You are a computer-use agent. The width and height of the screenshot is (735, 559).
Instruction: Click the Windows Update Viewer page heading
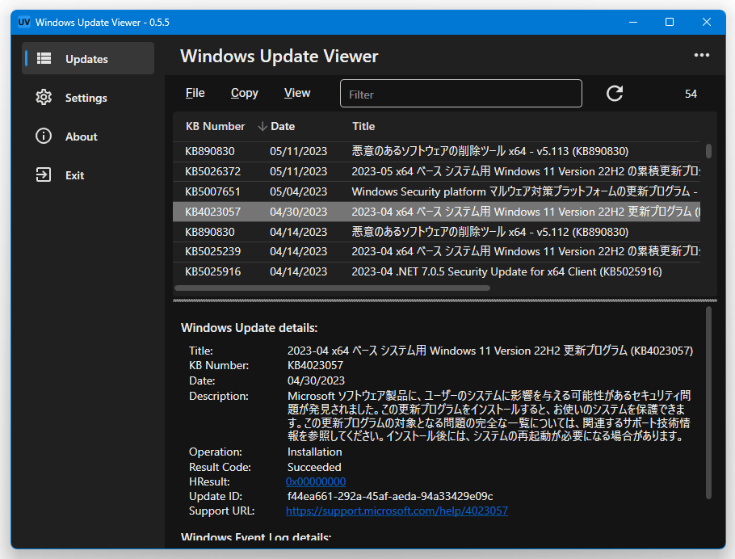[x=279, y=57]
